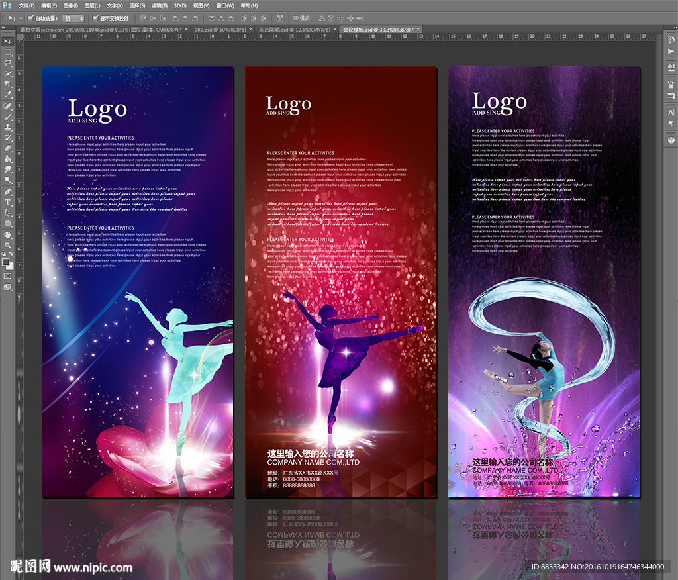Image resolution: width=678 pixels, height=580 pixels.
Task: Open the Paragraph panel icon
Action: 671,124
